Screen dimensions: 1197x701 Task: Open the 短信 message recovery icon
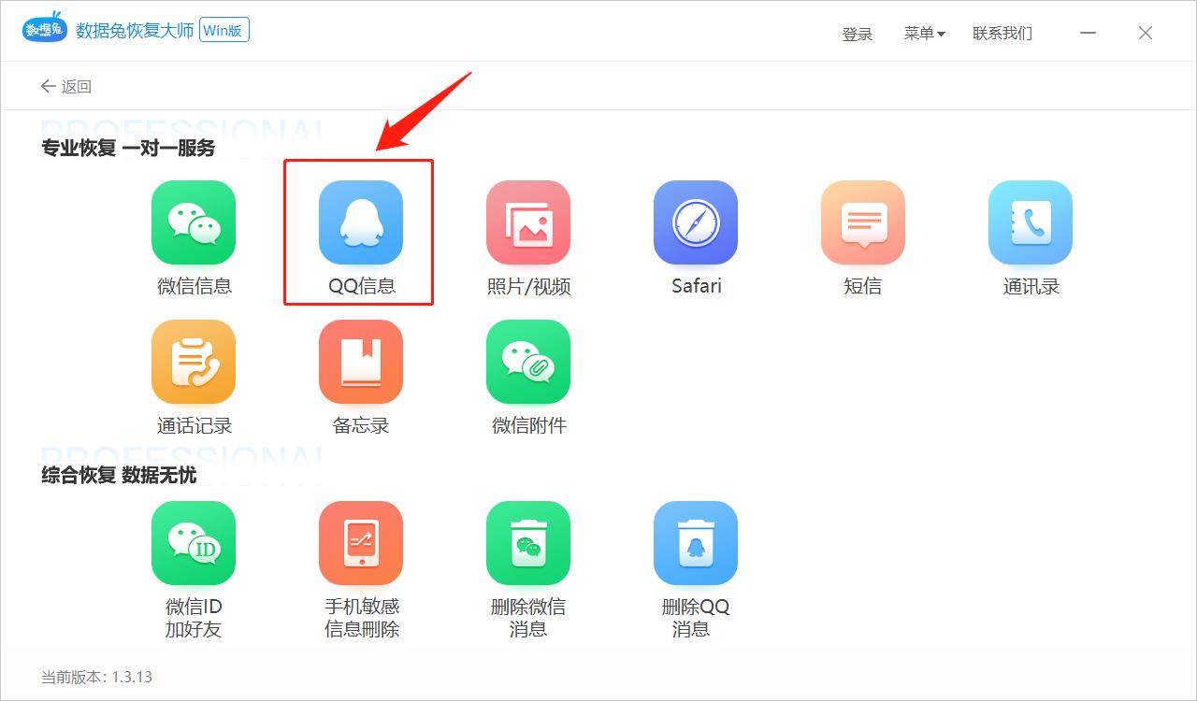863,222
